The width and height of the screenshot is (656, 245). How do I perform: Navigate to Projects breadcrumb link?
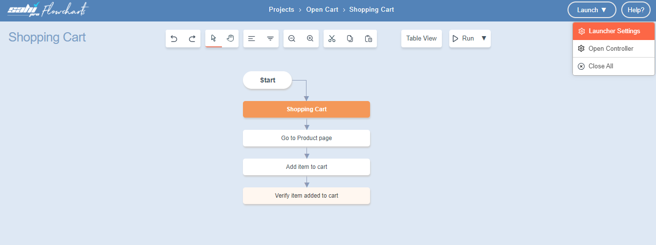tap(282, 10)
